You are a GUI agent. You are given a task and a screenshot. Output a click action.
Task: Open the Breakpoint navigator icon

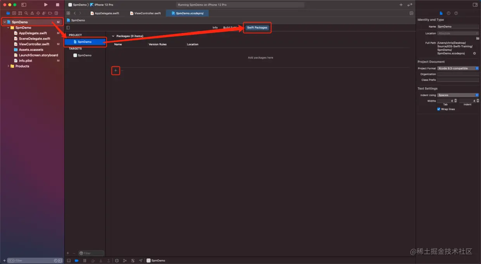coord(50,13)
